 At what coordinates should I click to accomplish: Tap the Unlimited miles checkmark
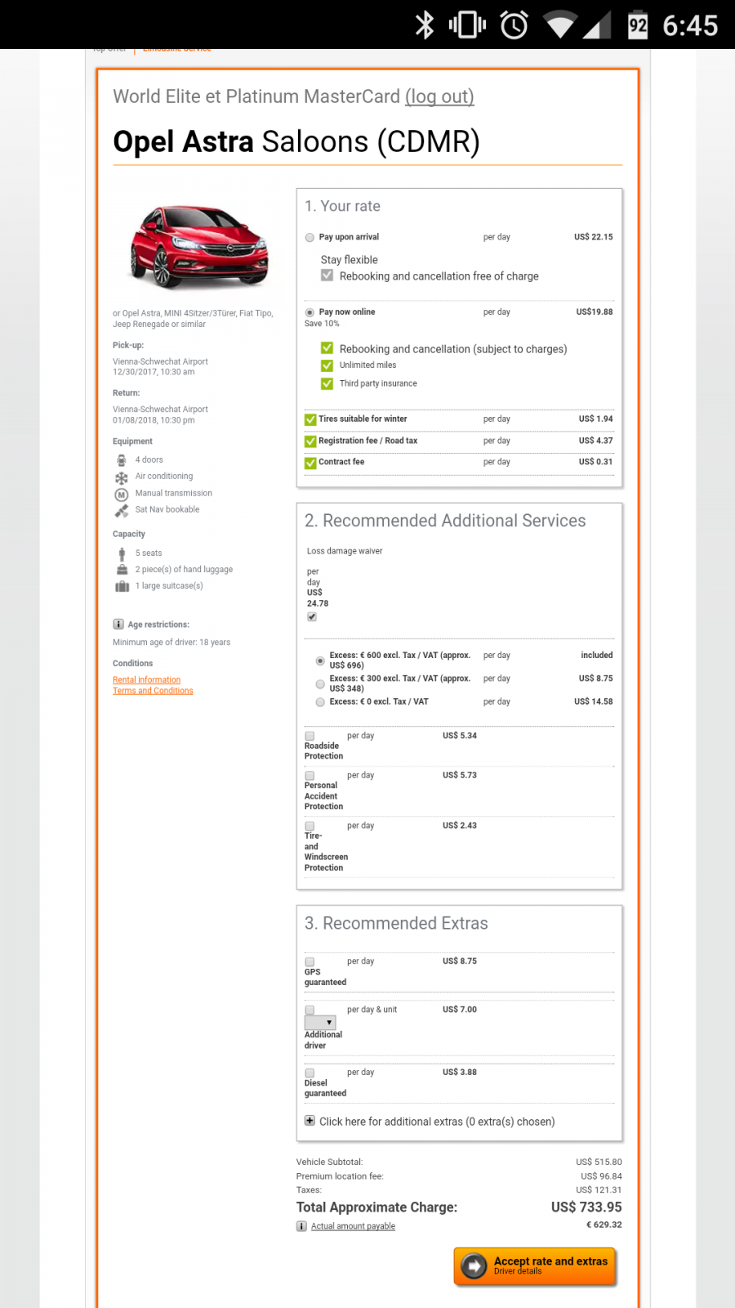click(x=327, y=365)
